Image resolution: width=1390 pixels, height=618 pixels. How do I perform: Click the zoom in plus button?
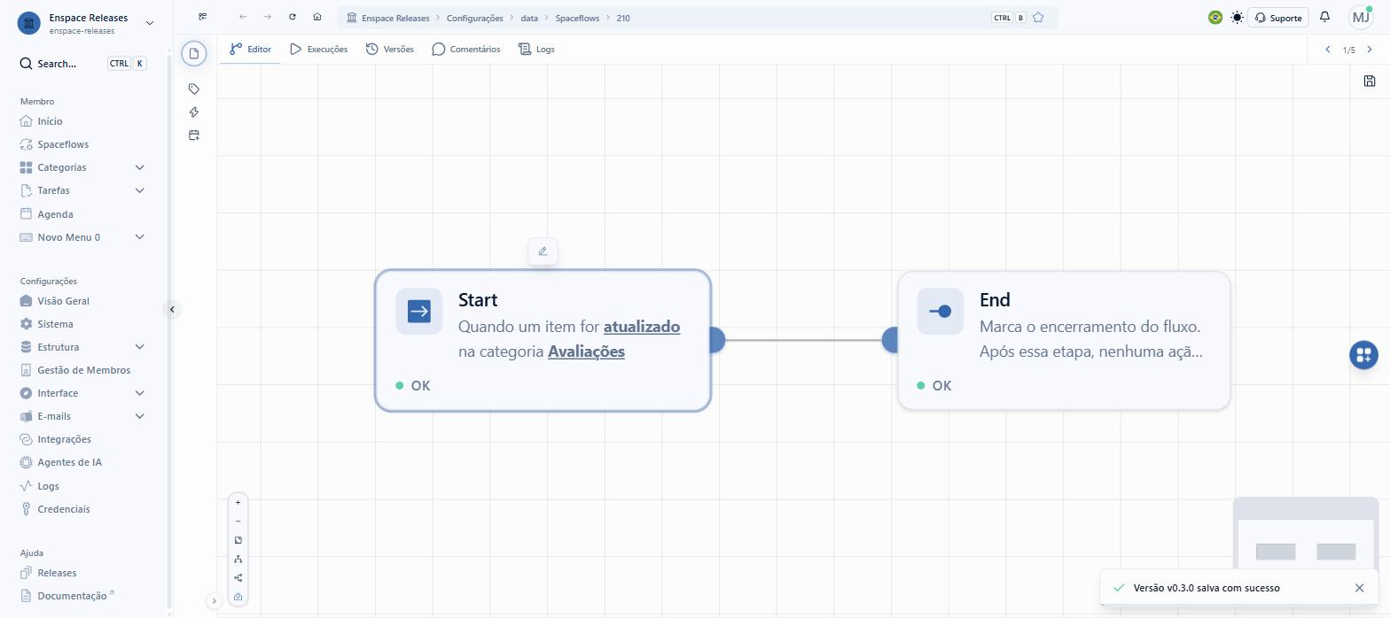[238, 503]
